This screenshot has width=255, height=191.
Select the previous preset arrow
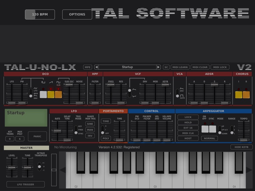click(97, 67)
